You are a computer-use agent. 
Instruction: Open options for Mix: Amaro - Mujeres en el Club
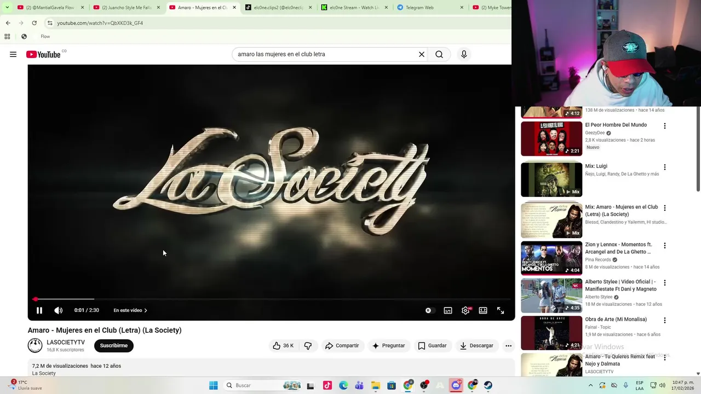[x=665, y=208]
